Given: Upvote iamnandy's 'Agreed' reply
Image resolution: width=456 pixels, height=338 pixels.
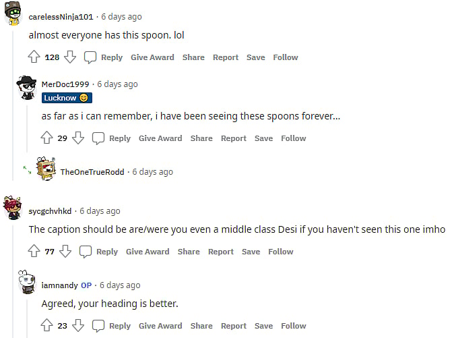Looking at the screenshot, I should 47,326.
